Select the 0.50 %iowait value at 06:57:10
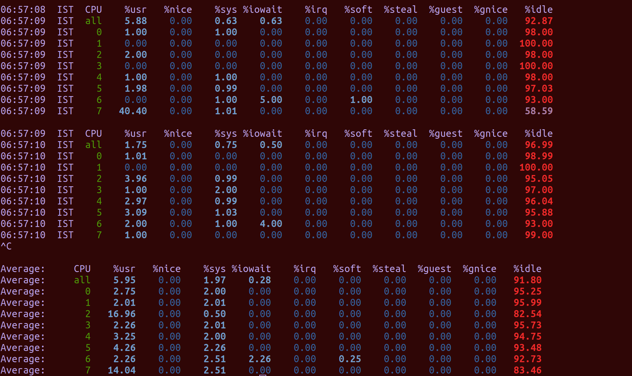The width and height of the screenshot is (632, 376). click(x=271, y=145)
